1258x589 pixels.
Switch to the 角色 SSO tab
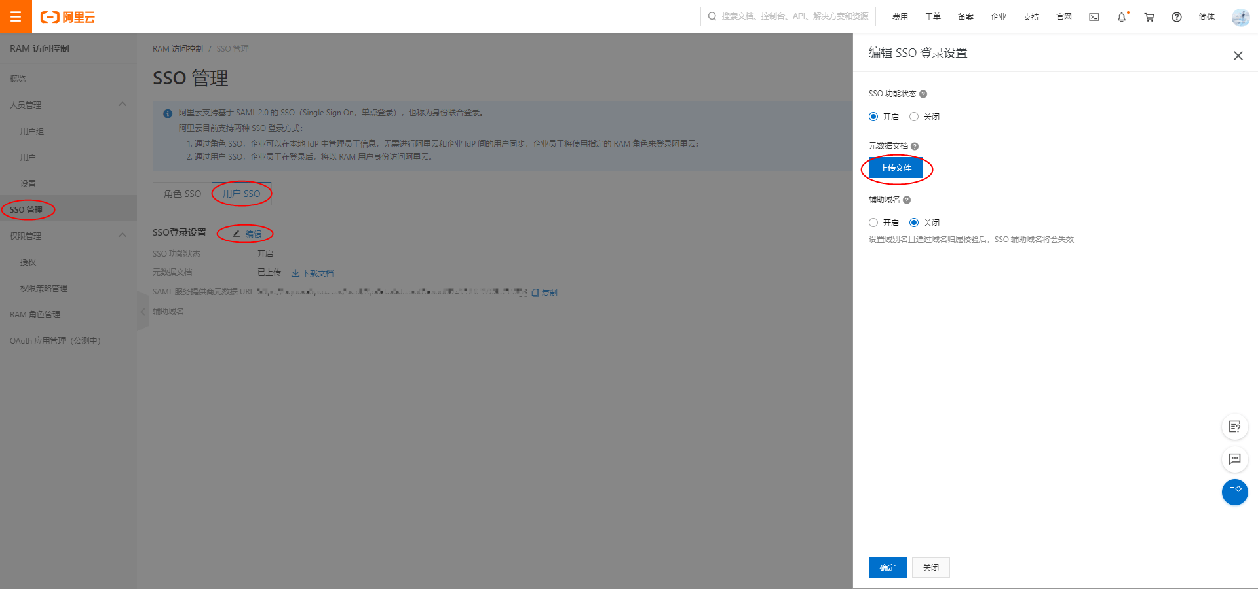pos(182,194)
